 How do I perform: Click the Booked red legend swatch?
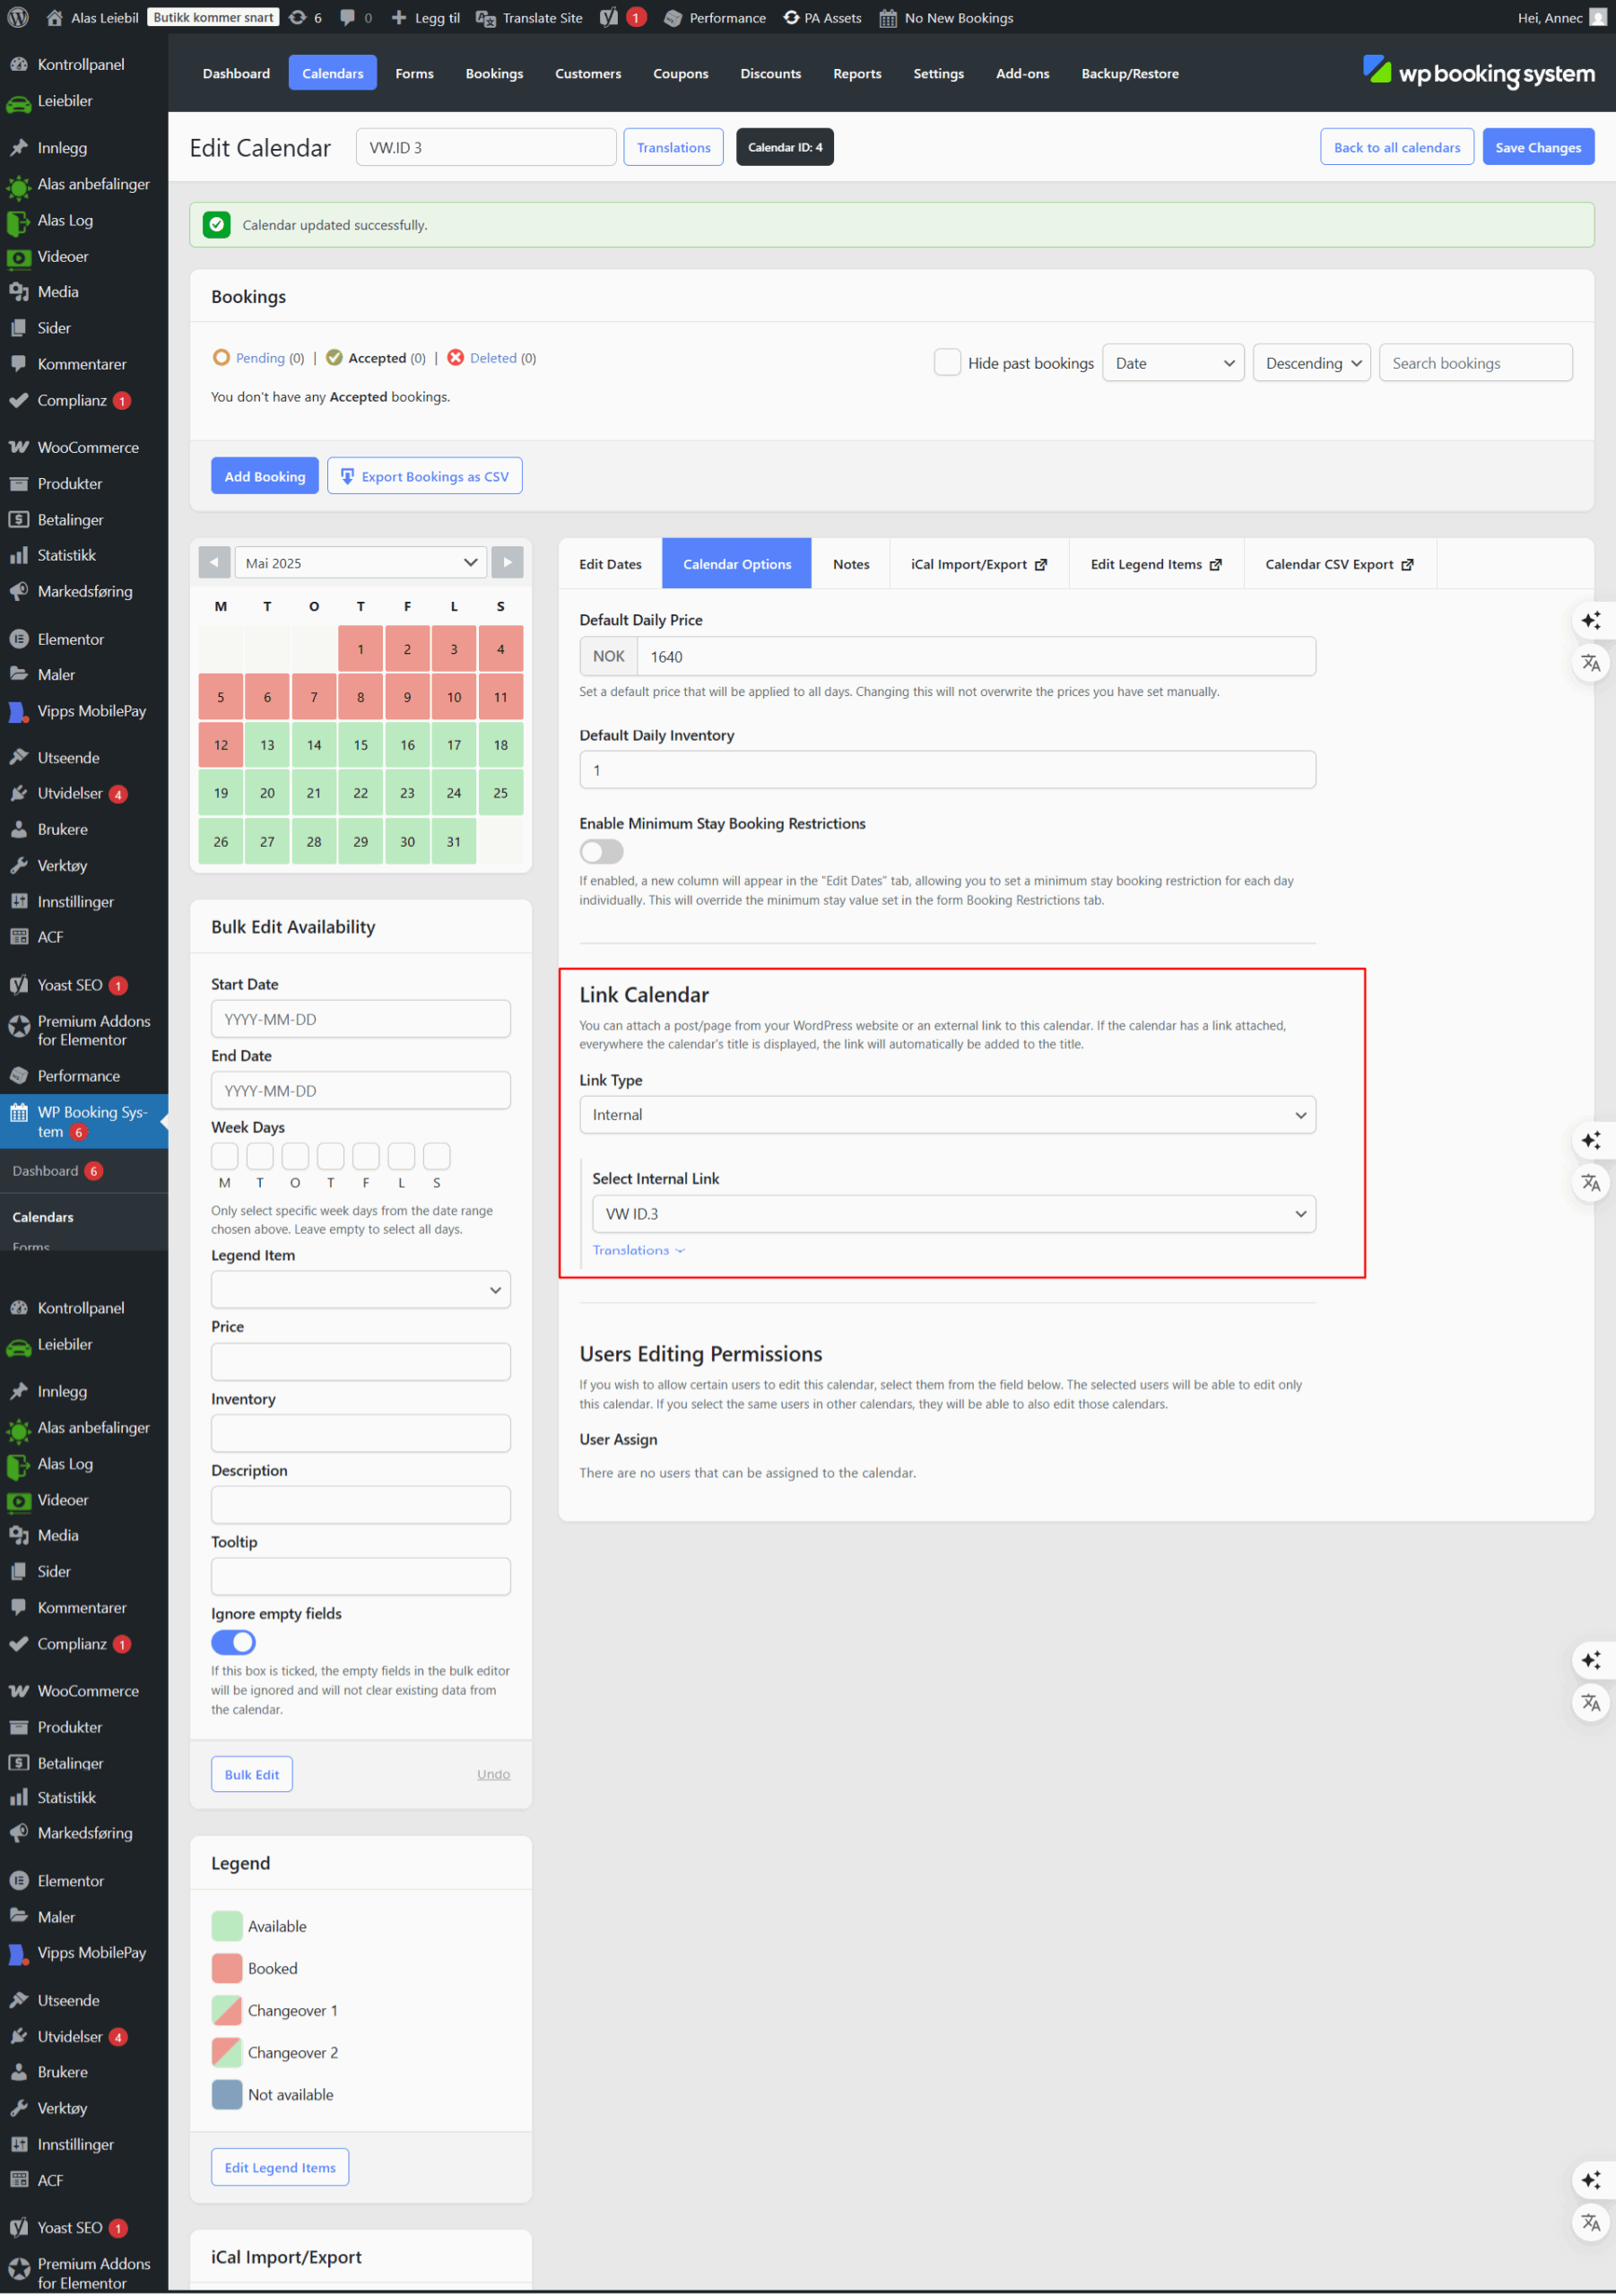point(227,1967)
